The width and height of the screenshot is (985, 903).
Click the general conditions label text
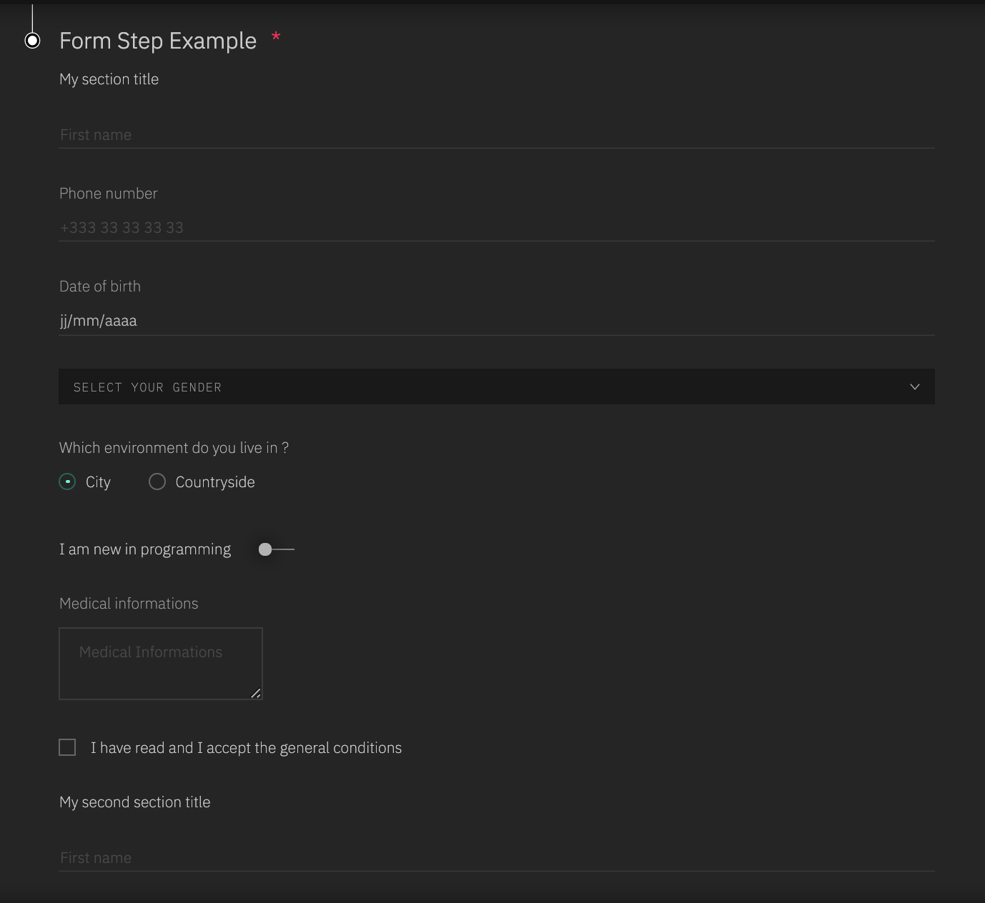point(246,748)
